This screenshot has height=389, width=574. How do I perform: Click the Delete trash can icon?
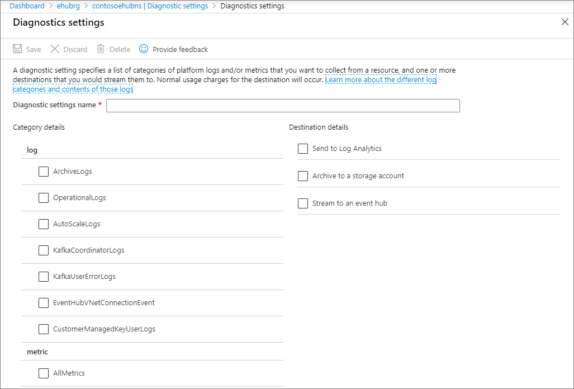coord(101,49)
